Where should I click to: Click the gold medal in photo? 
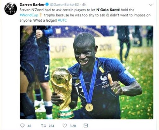89,107
